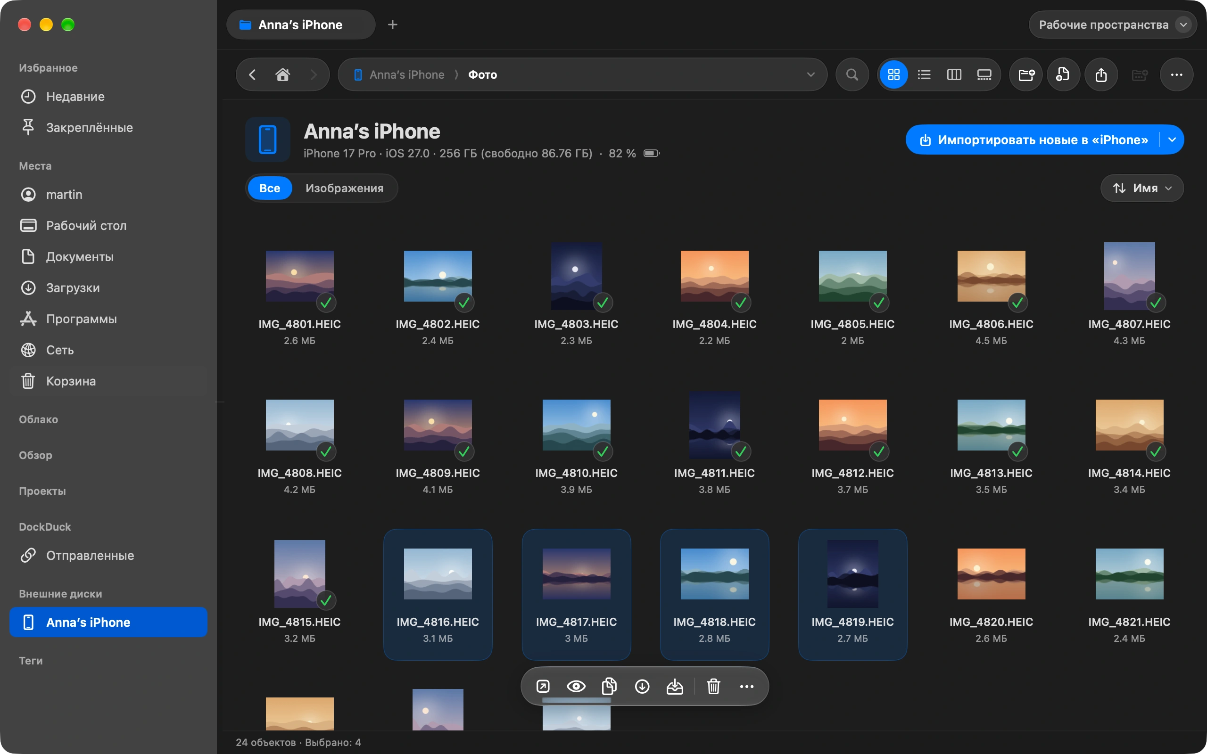Click Импортировать новые в «iPhone»
1207x754 pixels.
tap(1033, 139)
